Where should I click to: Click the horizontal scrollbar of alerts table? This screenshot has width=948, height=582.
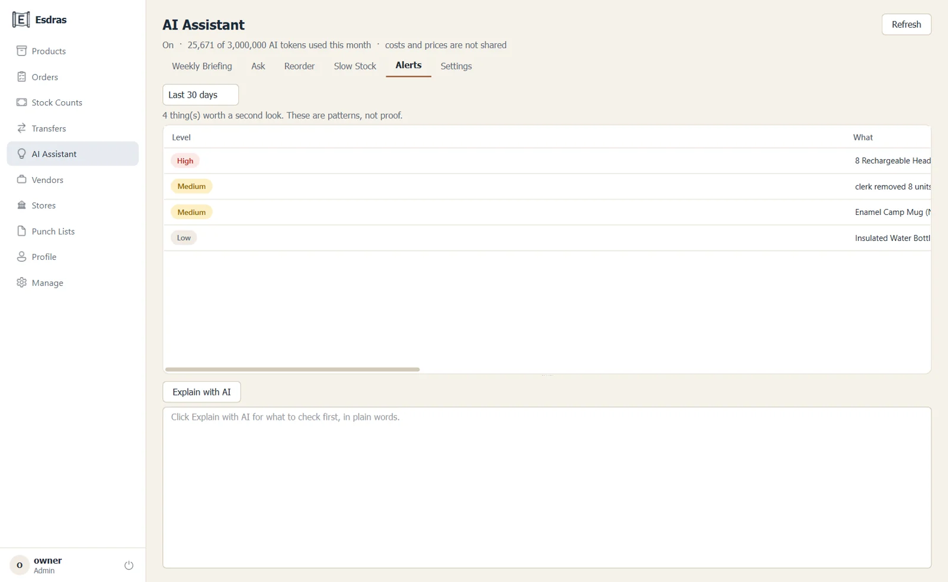coord(292,369)
